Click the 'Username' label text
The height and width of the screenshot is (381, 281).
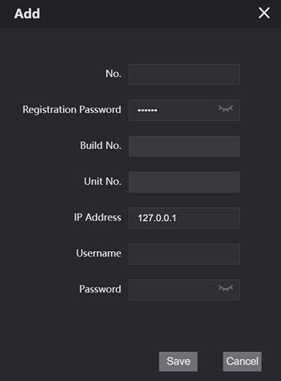tap(98, 253)
